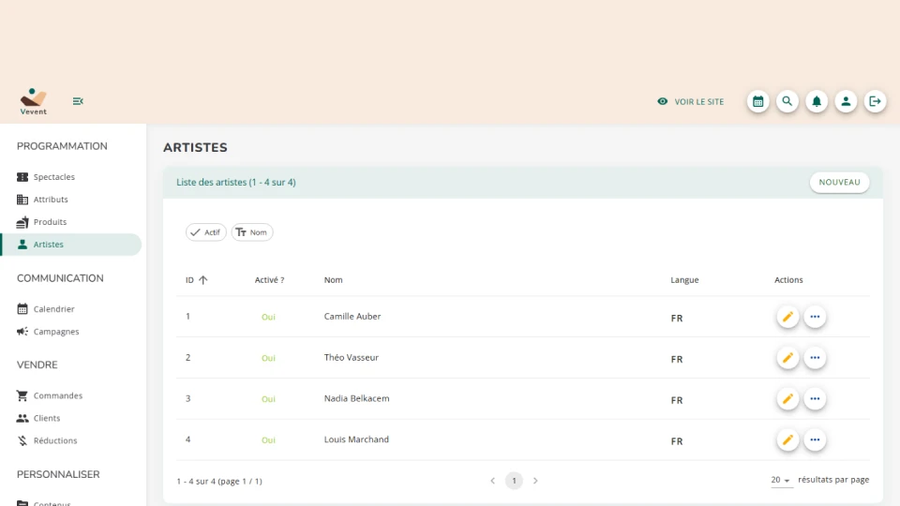Open the search magnifier icon
Image resolution: width=900 pixels, height=506 pixels.
click(787, 101)
